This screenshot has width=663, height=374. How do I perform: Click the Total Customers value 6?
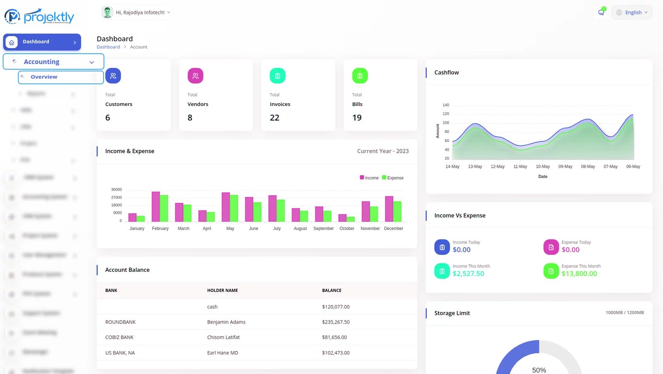click(x=108, y=118)
